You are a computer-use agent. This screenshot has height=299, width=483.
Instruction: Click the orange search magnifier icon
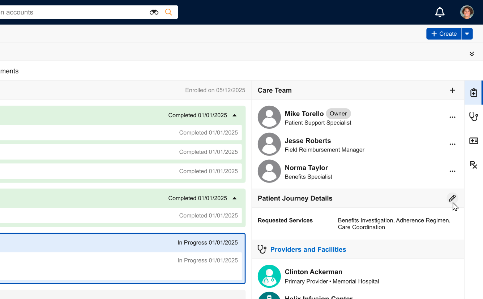click(168, 12)
